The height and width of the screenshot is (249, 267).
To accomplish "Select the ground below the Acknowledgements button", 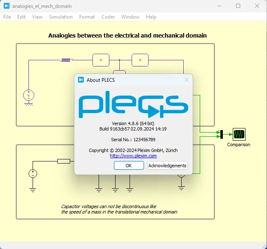I will tap(181, 188).
